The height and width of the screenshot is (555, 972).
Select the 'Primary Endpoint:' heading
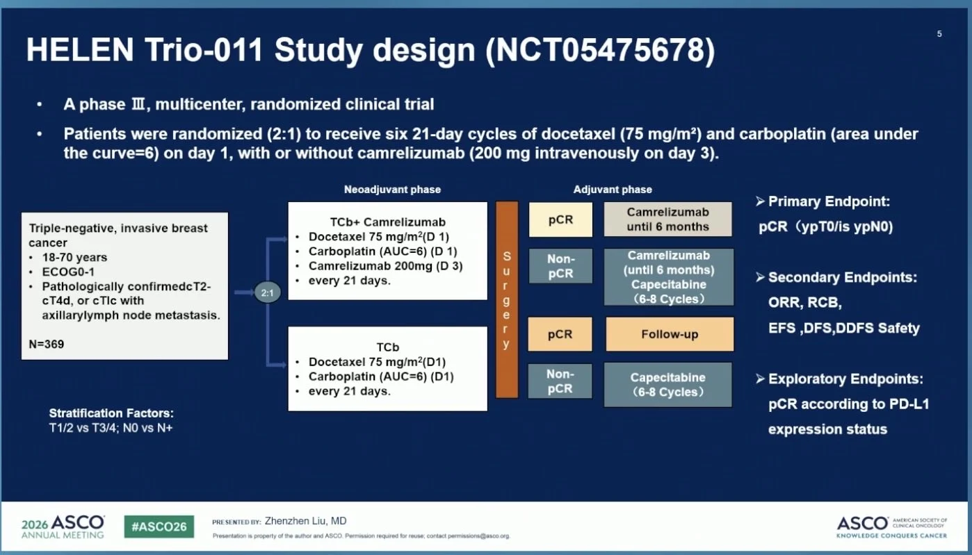tap(829, 202)
